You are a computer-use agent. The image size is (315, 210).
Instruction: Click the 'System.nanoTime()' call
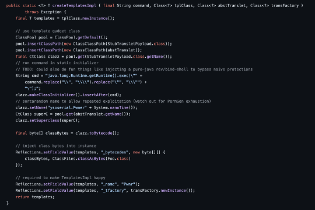(114, 108)
